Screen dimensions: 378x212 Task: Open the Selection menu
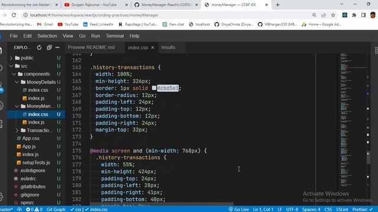point(47,36)
